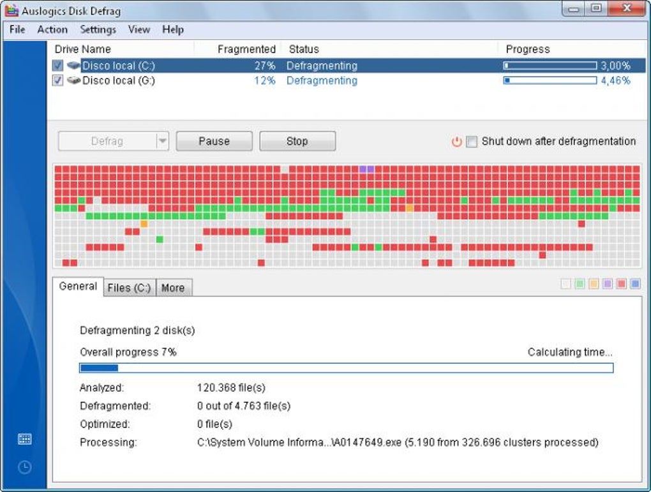Maximize the Disk Defrag window

(597, 9)
